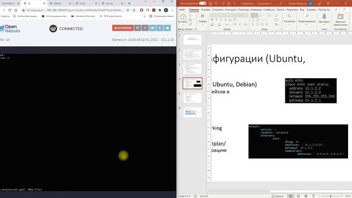Switch to reading view icon in status bar
Screen dimensions: 352x198
306,196
